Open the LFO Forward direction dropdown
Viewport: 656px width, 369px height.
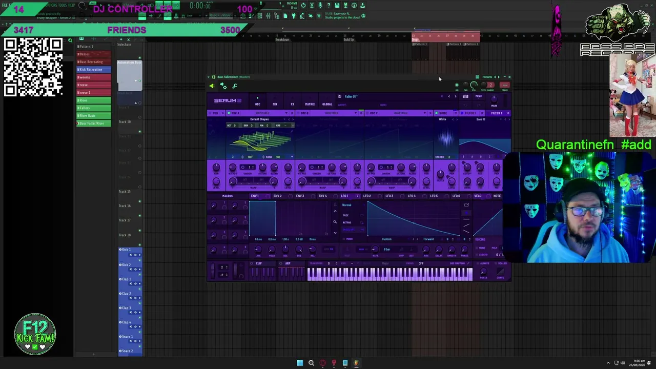(428, 239)
